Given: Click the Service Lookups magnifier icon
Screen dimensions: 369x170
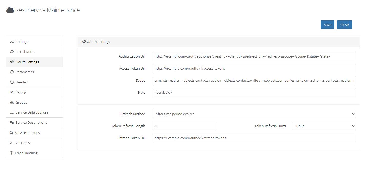Looking at the screenshot, I should [x=11, y=133].
